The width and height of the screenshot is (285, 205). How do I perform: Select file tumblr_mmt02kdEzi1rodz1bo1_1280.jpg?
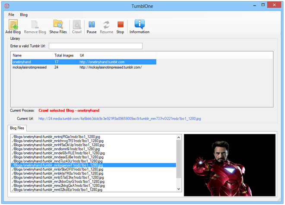[93, 190]
